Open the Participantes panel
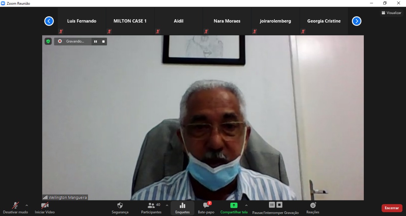 152,208
